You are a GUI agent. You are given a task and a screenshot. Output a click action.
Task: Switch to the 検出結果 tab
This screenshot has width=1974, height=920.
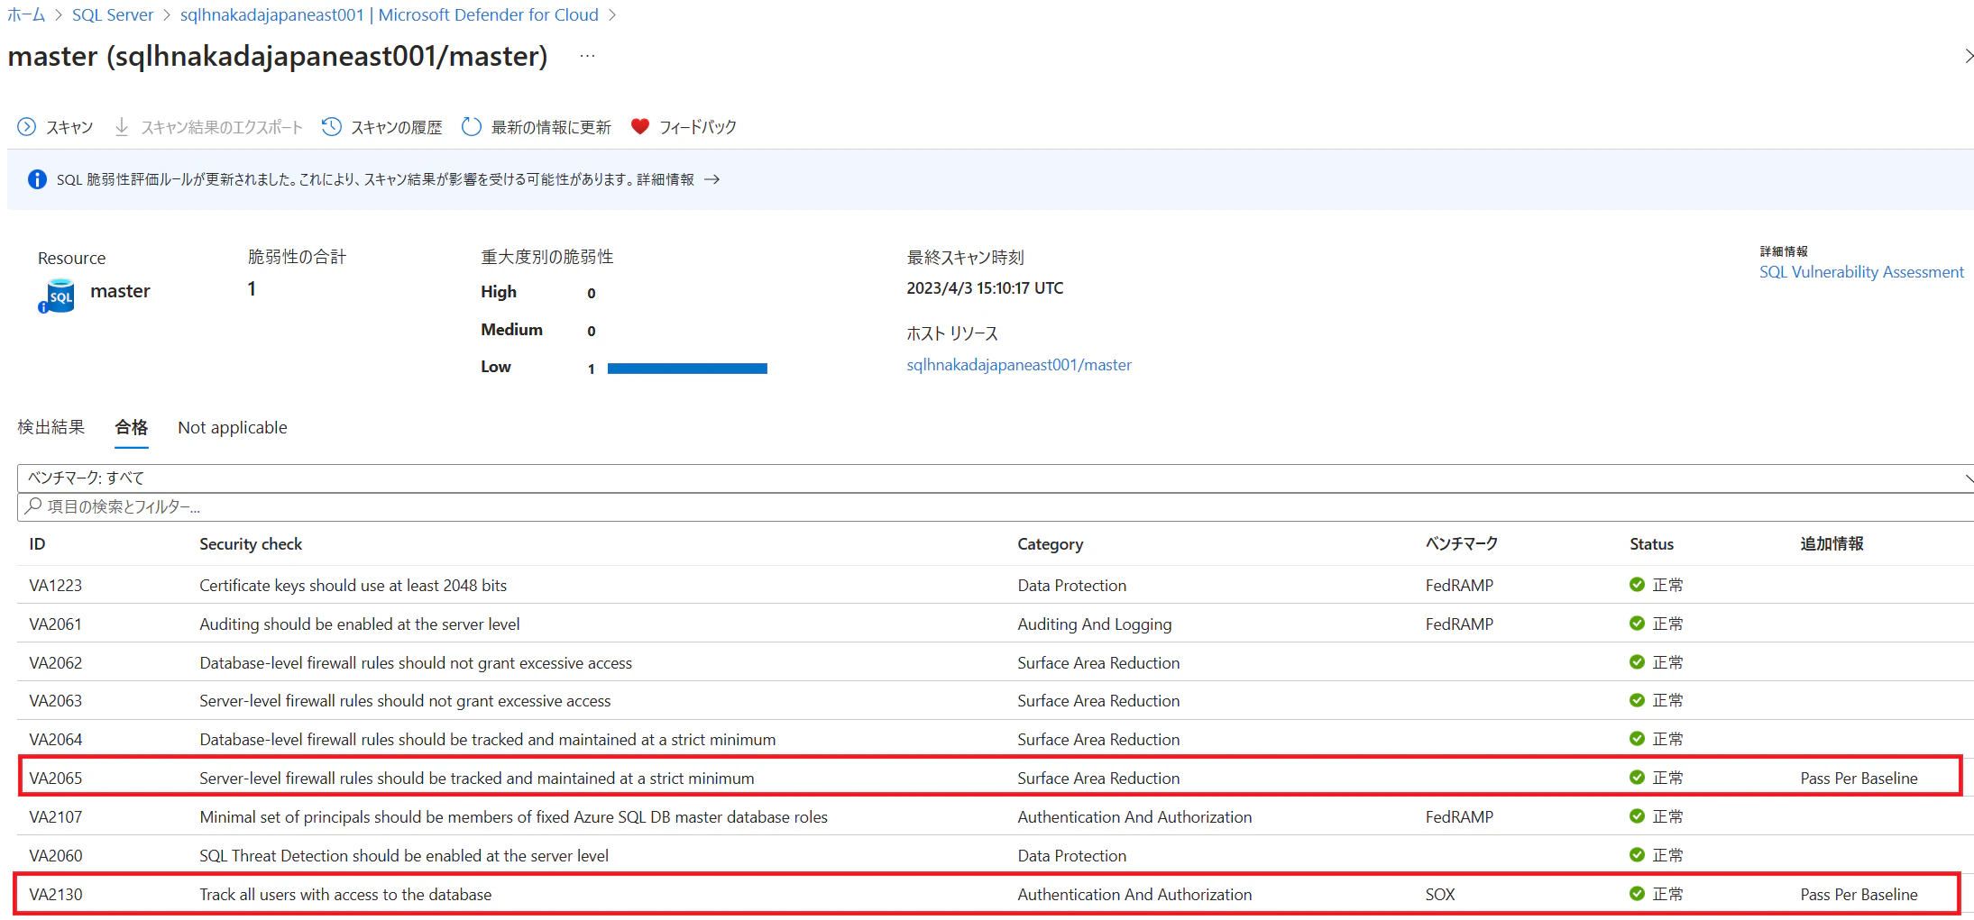[51, 427]
